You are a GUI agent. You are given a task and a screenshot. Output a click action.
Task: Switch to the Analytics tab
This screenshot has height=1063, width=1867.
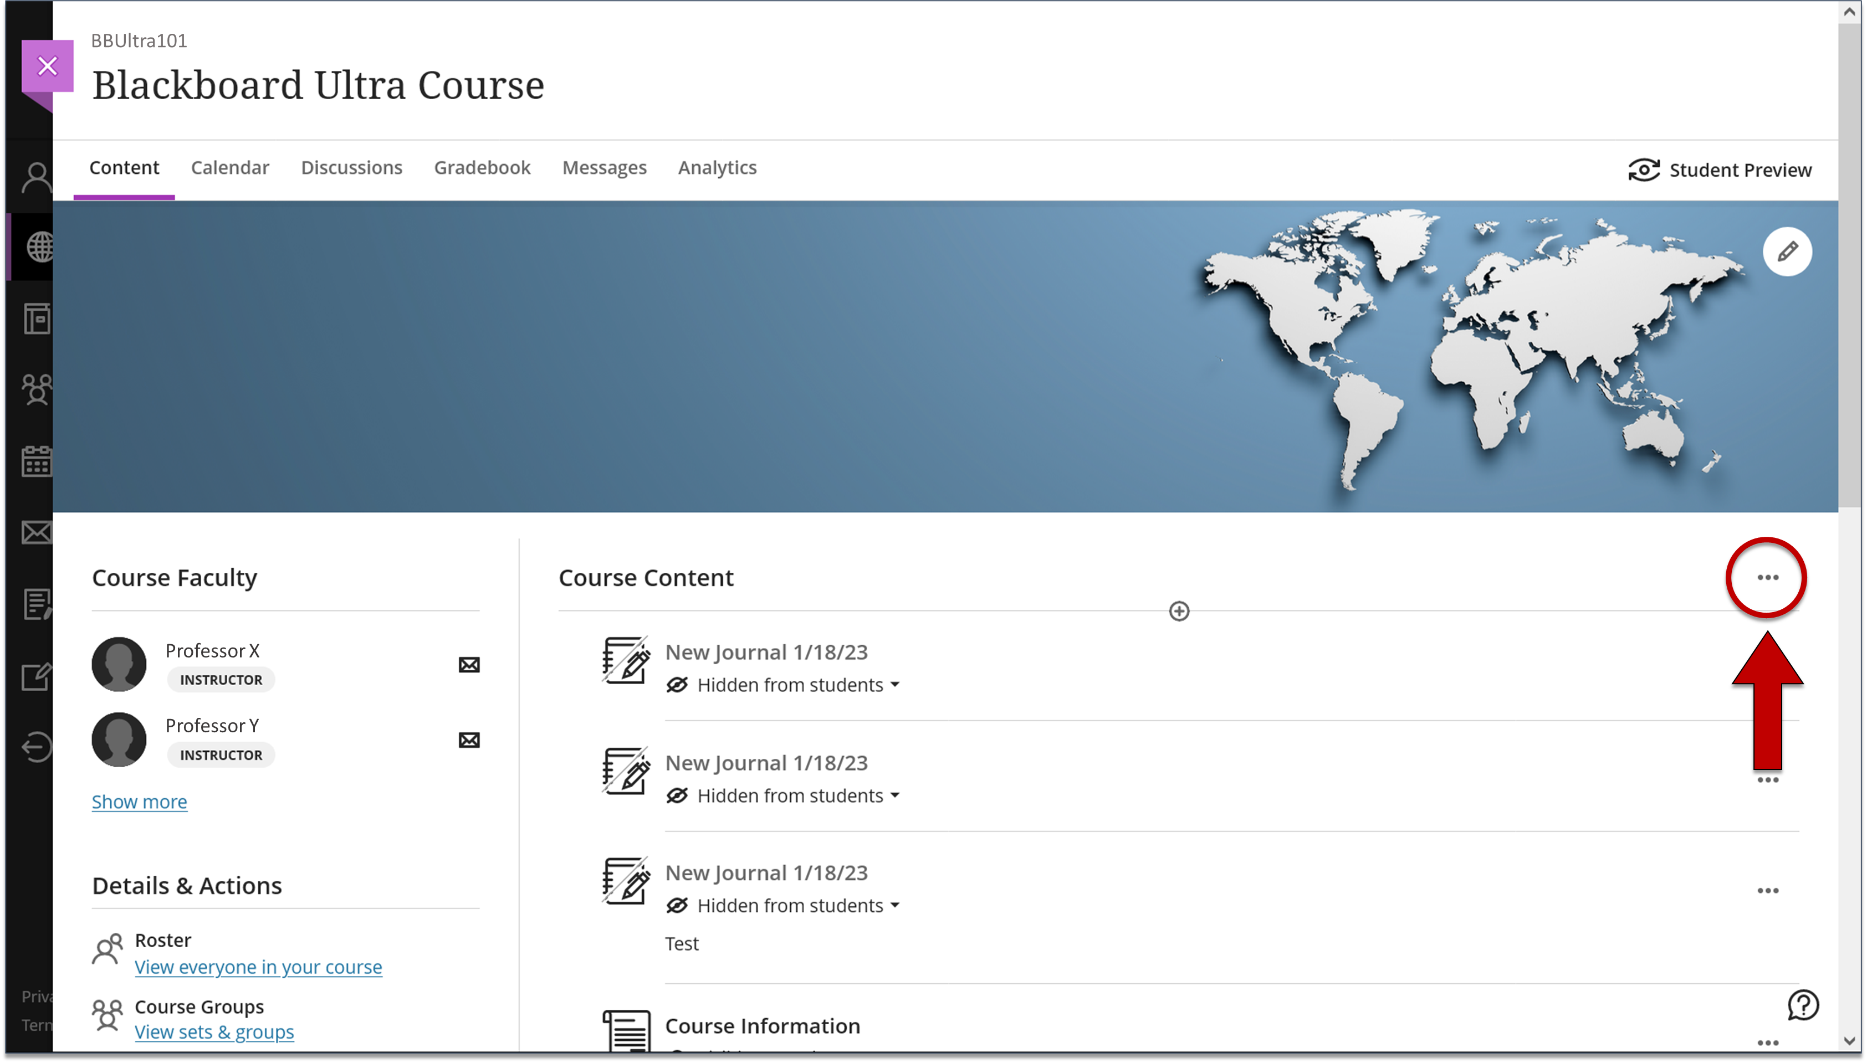coord(717,168)
